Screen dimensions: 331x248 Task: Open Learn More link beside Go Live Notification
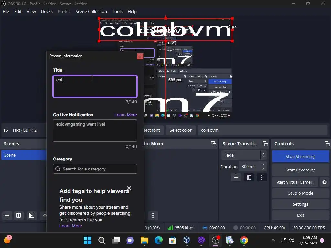coord(126,115)
